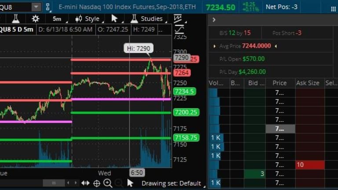Click the P/L Day $4,260.00 value

tap(252, 72)
